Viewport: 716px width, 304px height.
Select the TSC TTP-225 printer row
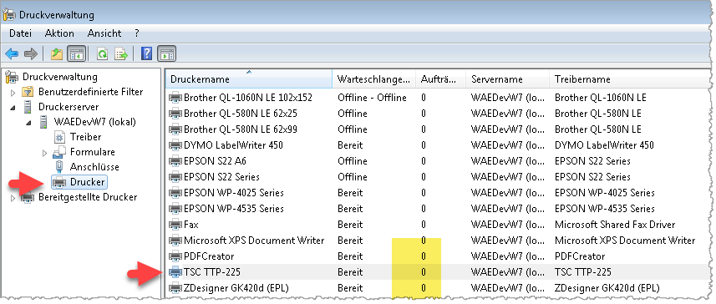[x=438, y=272]
